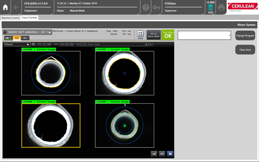The height and width of the screenshot is (162, 259).
Task: Expand the Set003 HAT detection dropdown
Action: [x=49, y=32]
